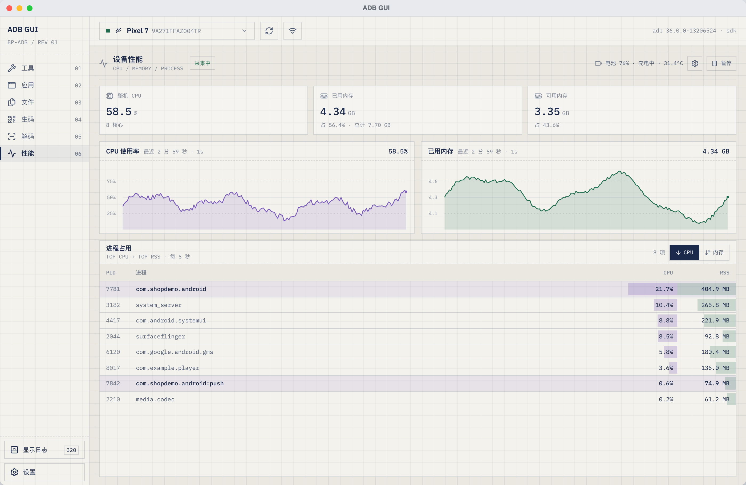Click the 显示日志 button
The height and width of the screenshot is (485, 746).
44,450
